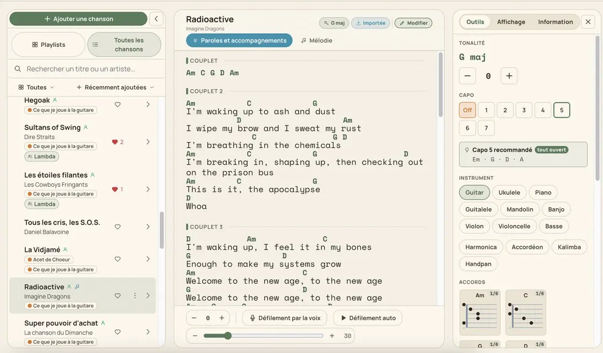Screen dimensions: 603x353
Task: Select Handpan instrument
Action: pyautogui.click(x=478, y=264)
